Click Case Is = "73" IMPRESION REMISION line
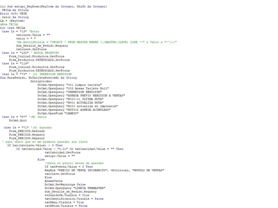This screenshot has width=278, height=208. coord(37,74)
